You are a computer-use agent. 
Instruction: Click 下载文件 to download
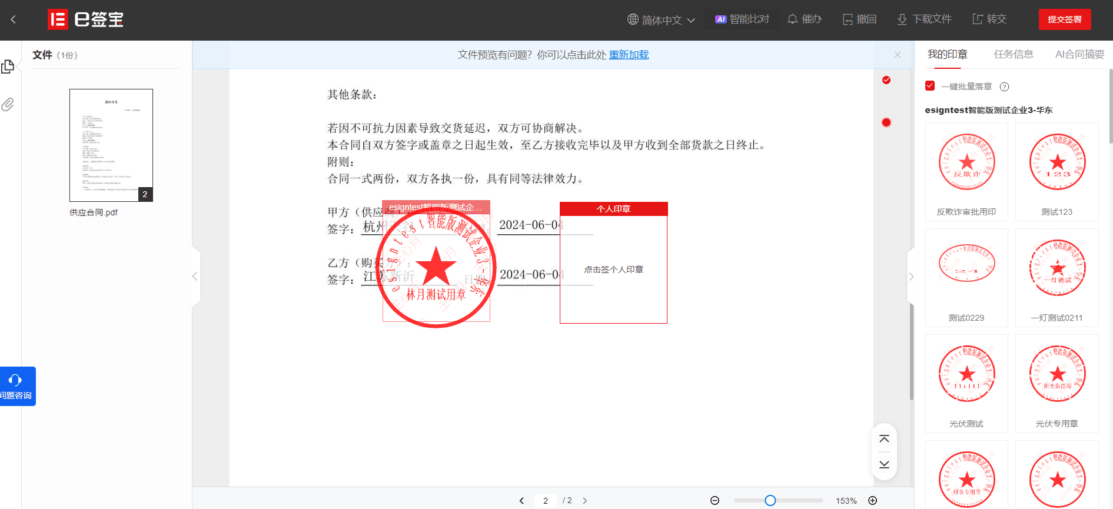(924, 19)
